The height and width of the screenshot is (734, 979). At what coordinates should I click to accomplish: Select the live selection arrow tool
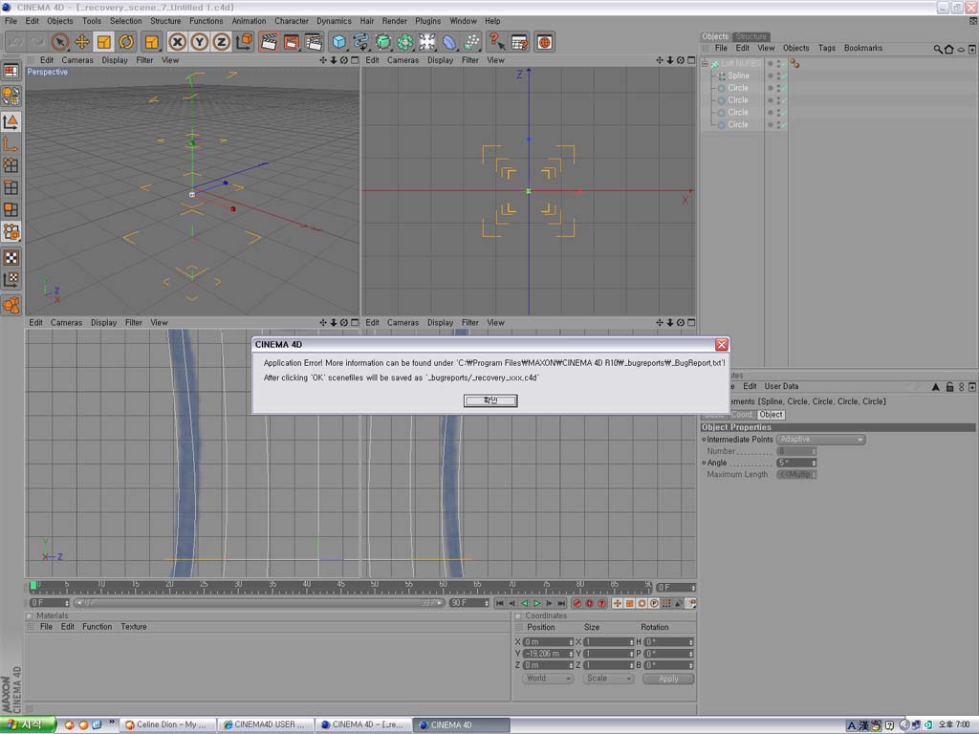click(60, 42)
